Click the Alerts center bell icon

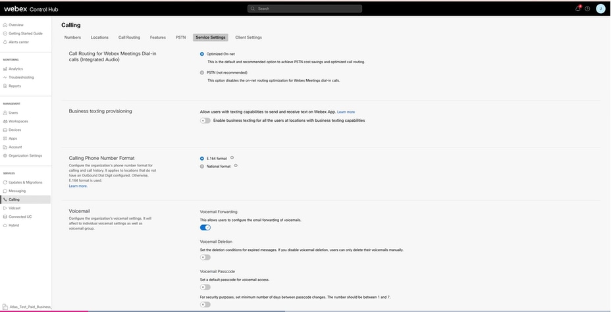pos(5,42)
